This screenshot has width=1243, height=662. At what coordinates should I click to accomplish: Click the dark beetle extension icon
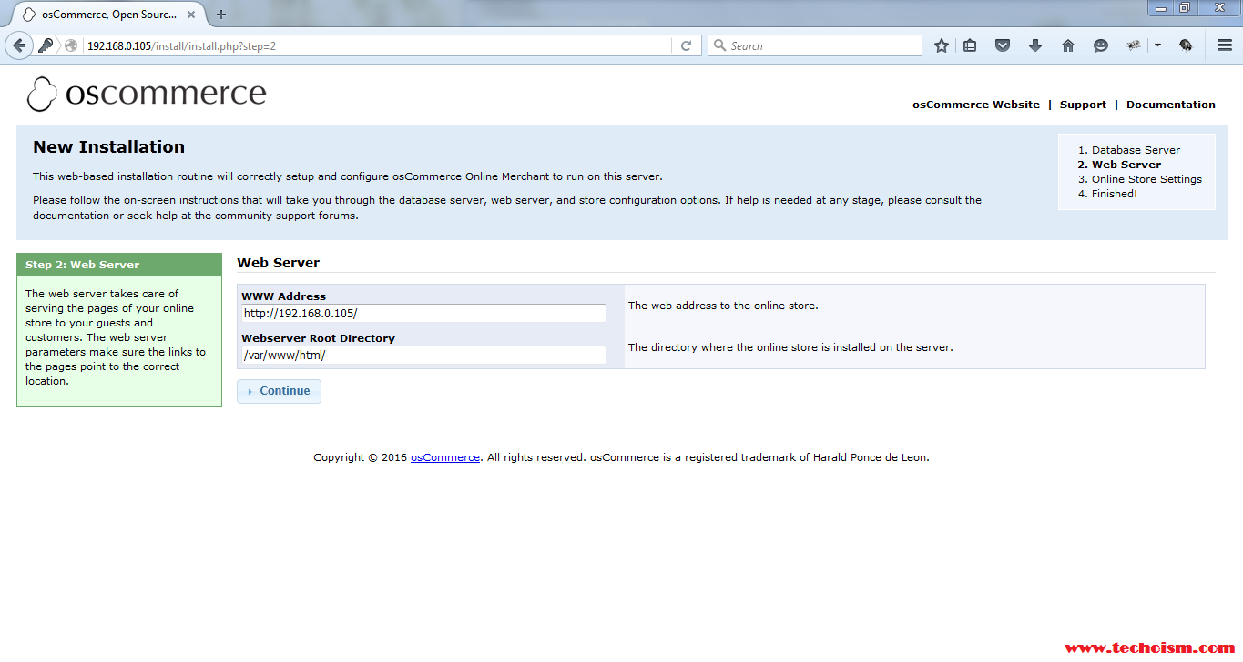[1186, 45]
